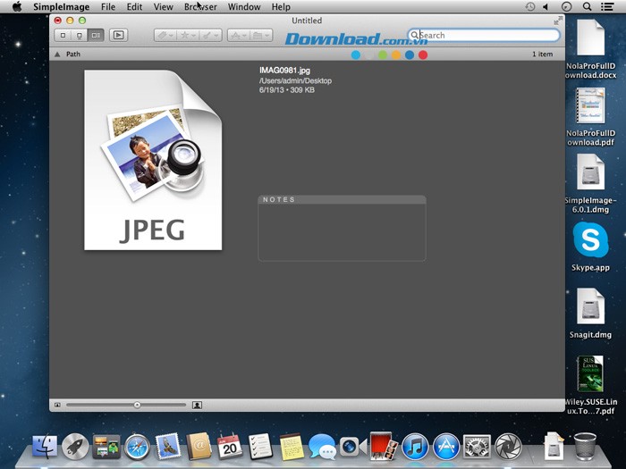Open Spotlight search in menu bar
Image resolution: width=626 pixels, height=469 pixels.
587,6
